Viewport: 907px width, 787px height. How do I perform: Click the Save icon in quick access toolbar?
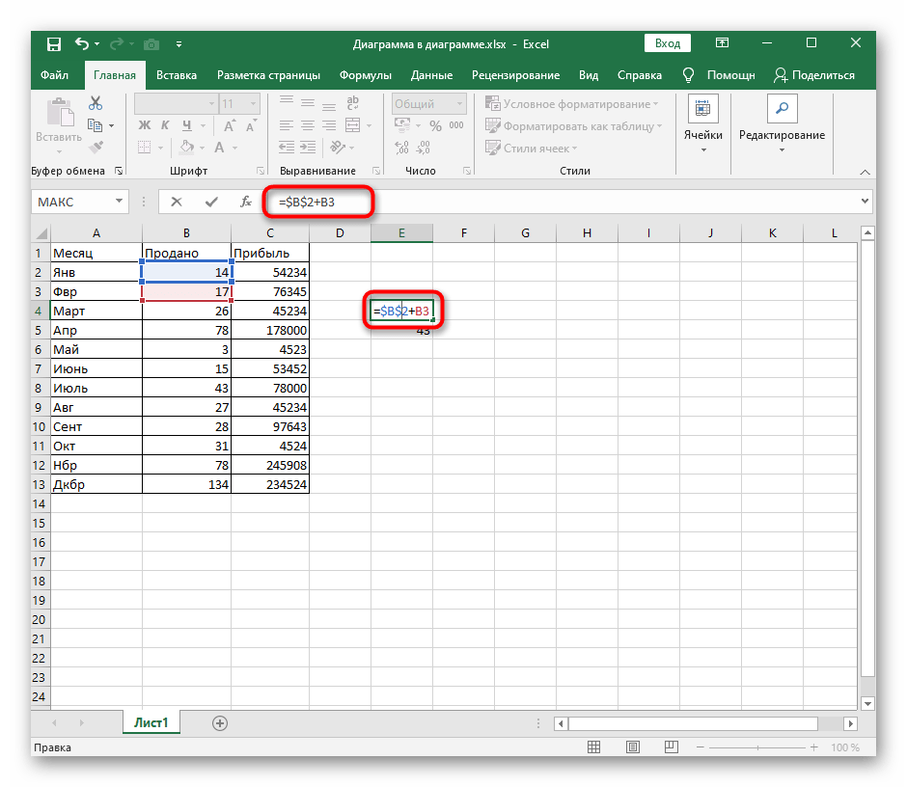click(x=54, y=43)
